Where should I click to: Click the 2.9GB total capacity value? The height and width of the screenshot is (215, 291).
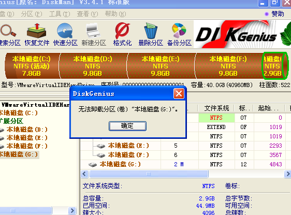click(207, 198)
